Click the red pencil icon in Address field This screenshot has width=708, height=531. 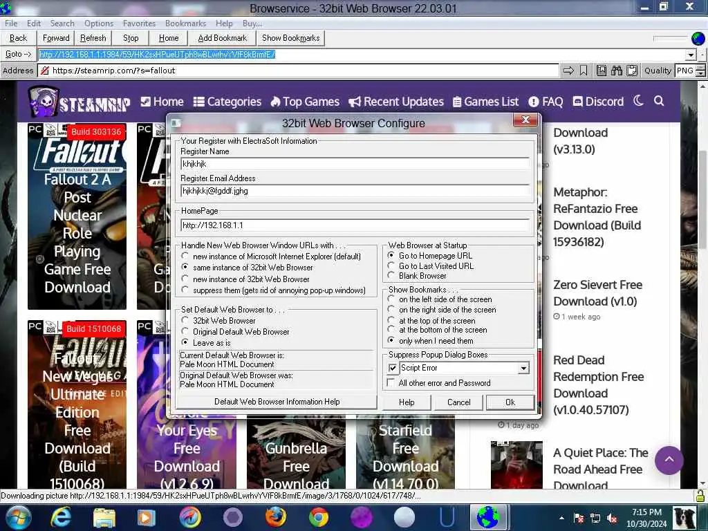44,71
